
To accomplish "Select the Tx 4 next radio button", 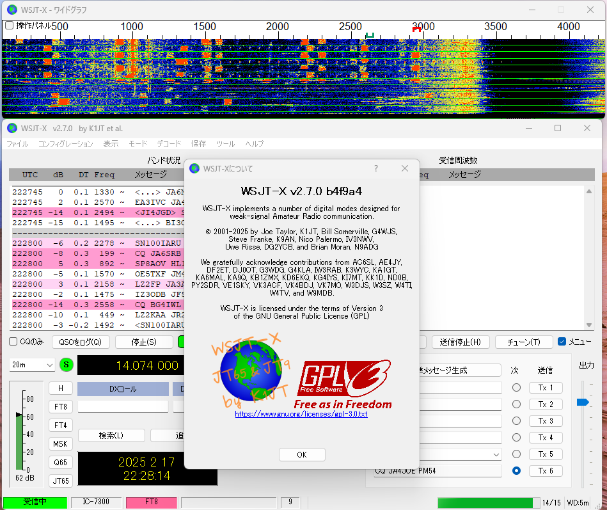I will (x=516, y=438).
